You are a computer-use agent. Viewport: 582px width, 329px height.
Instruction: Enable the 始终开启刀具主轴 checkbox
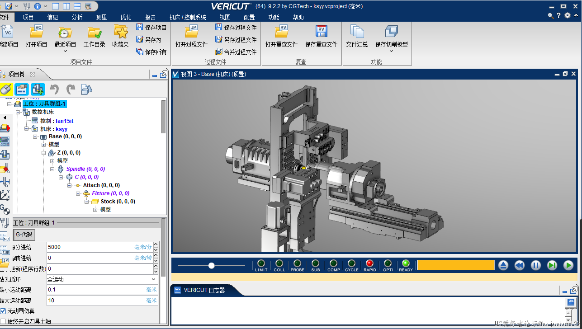coord(3,321)
